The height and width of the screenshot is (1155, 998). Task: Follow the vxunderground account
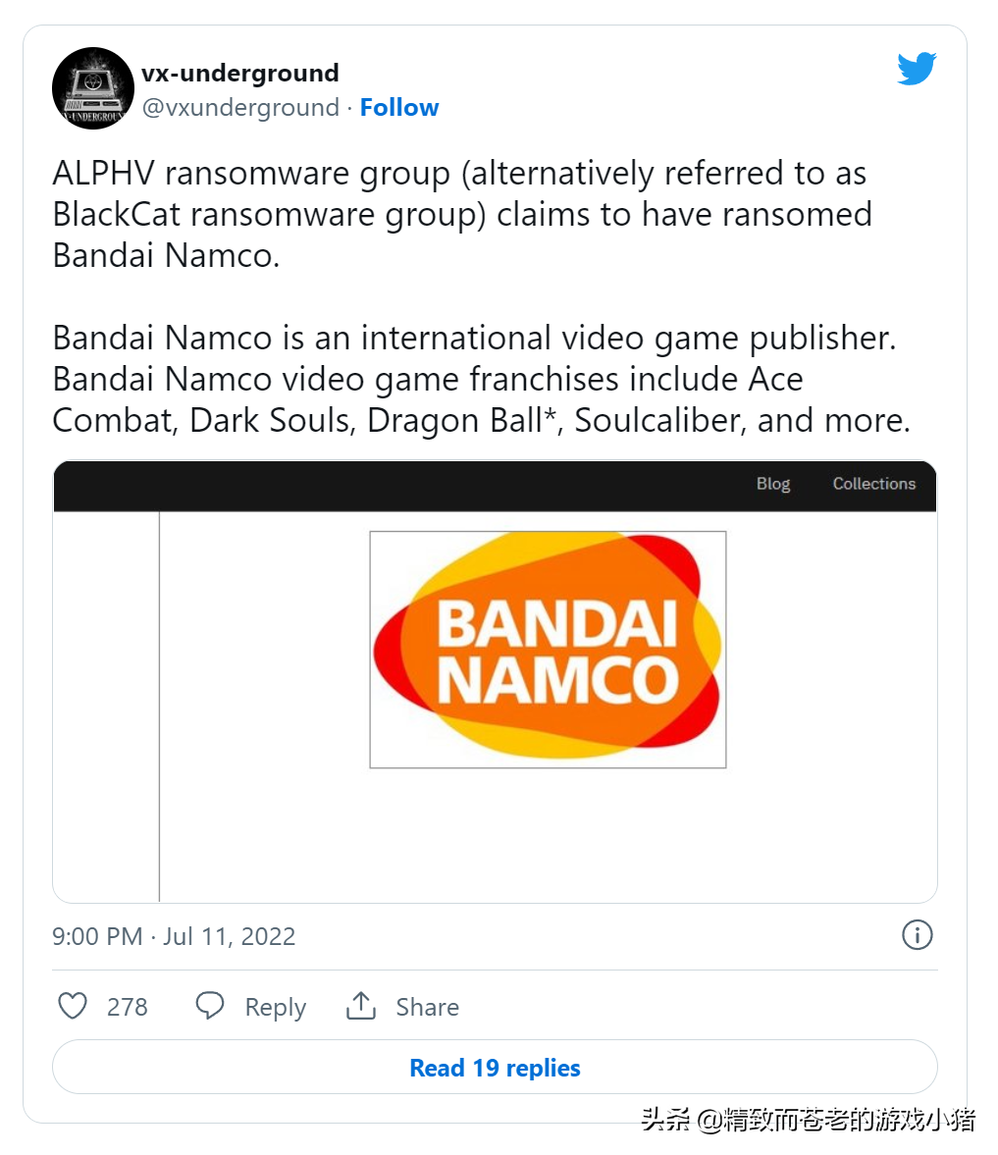point(399,108)
